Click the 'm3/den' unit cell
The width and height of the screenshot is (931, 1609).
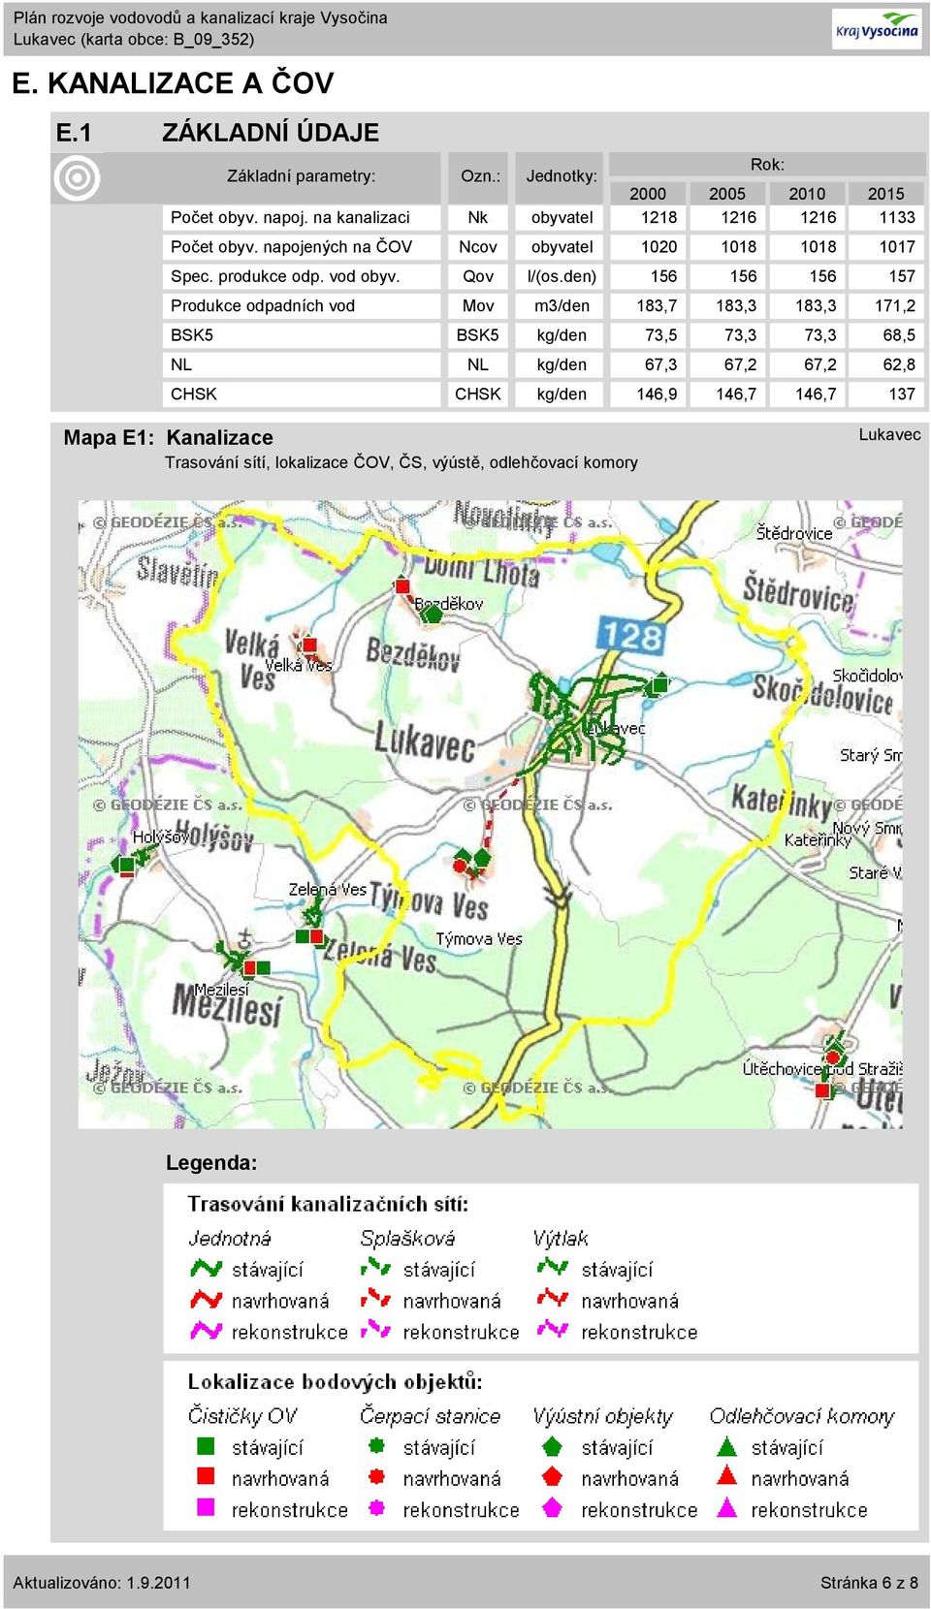tap(562, 305)
